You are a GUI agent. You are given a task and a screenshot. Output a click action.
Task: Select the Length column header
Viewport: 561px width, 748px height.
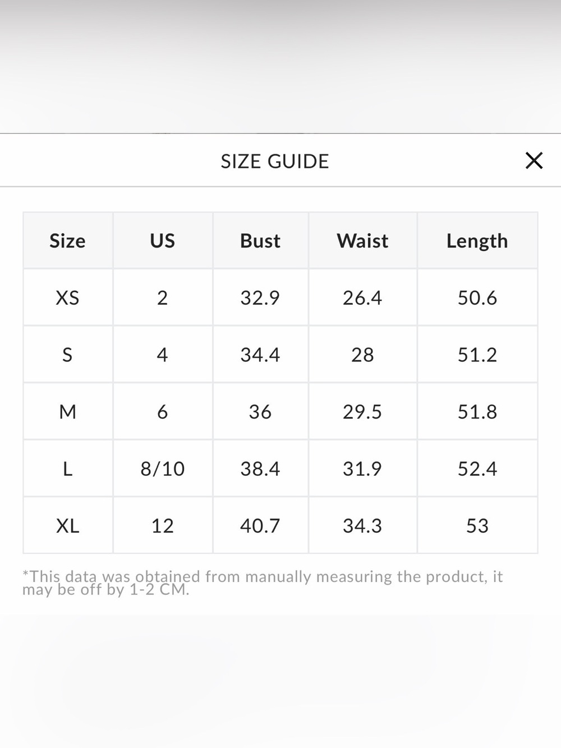(x=477, y=241)
